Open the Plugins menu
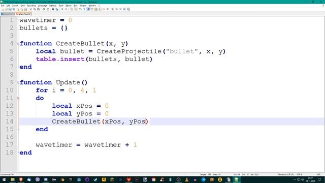 [83, 6]
